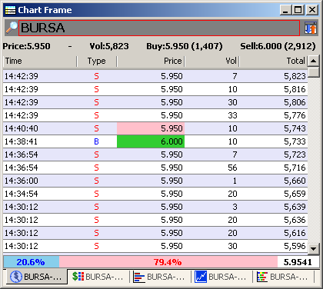
Task: Click the 5.9541 average price value
Action: point(298,262)
